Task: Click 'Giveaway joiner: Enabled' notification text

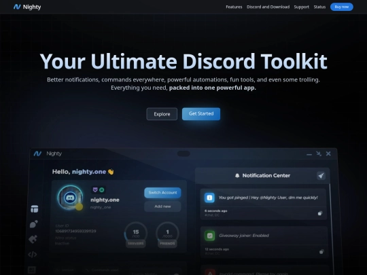Action: pos(244,236)
